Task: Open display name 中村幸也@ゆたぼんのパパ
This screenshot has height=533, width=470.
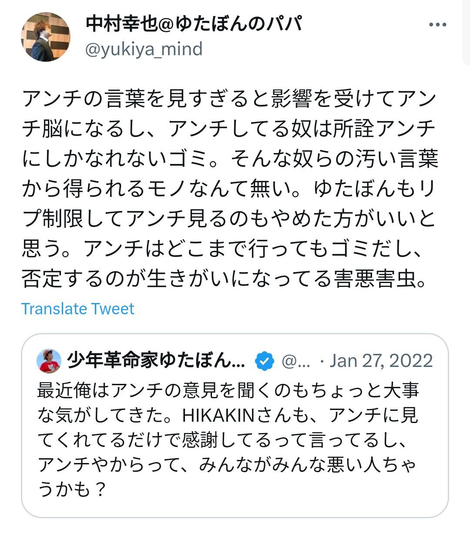Action: [194, 23]
